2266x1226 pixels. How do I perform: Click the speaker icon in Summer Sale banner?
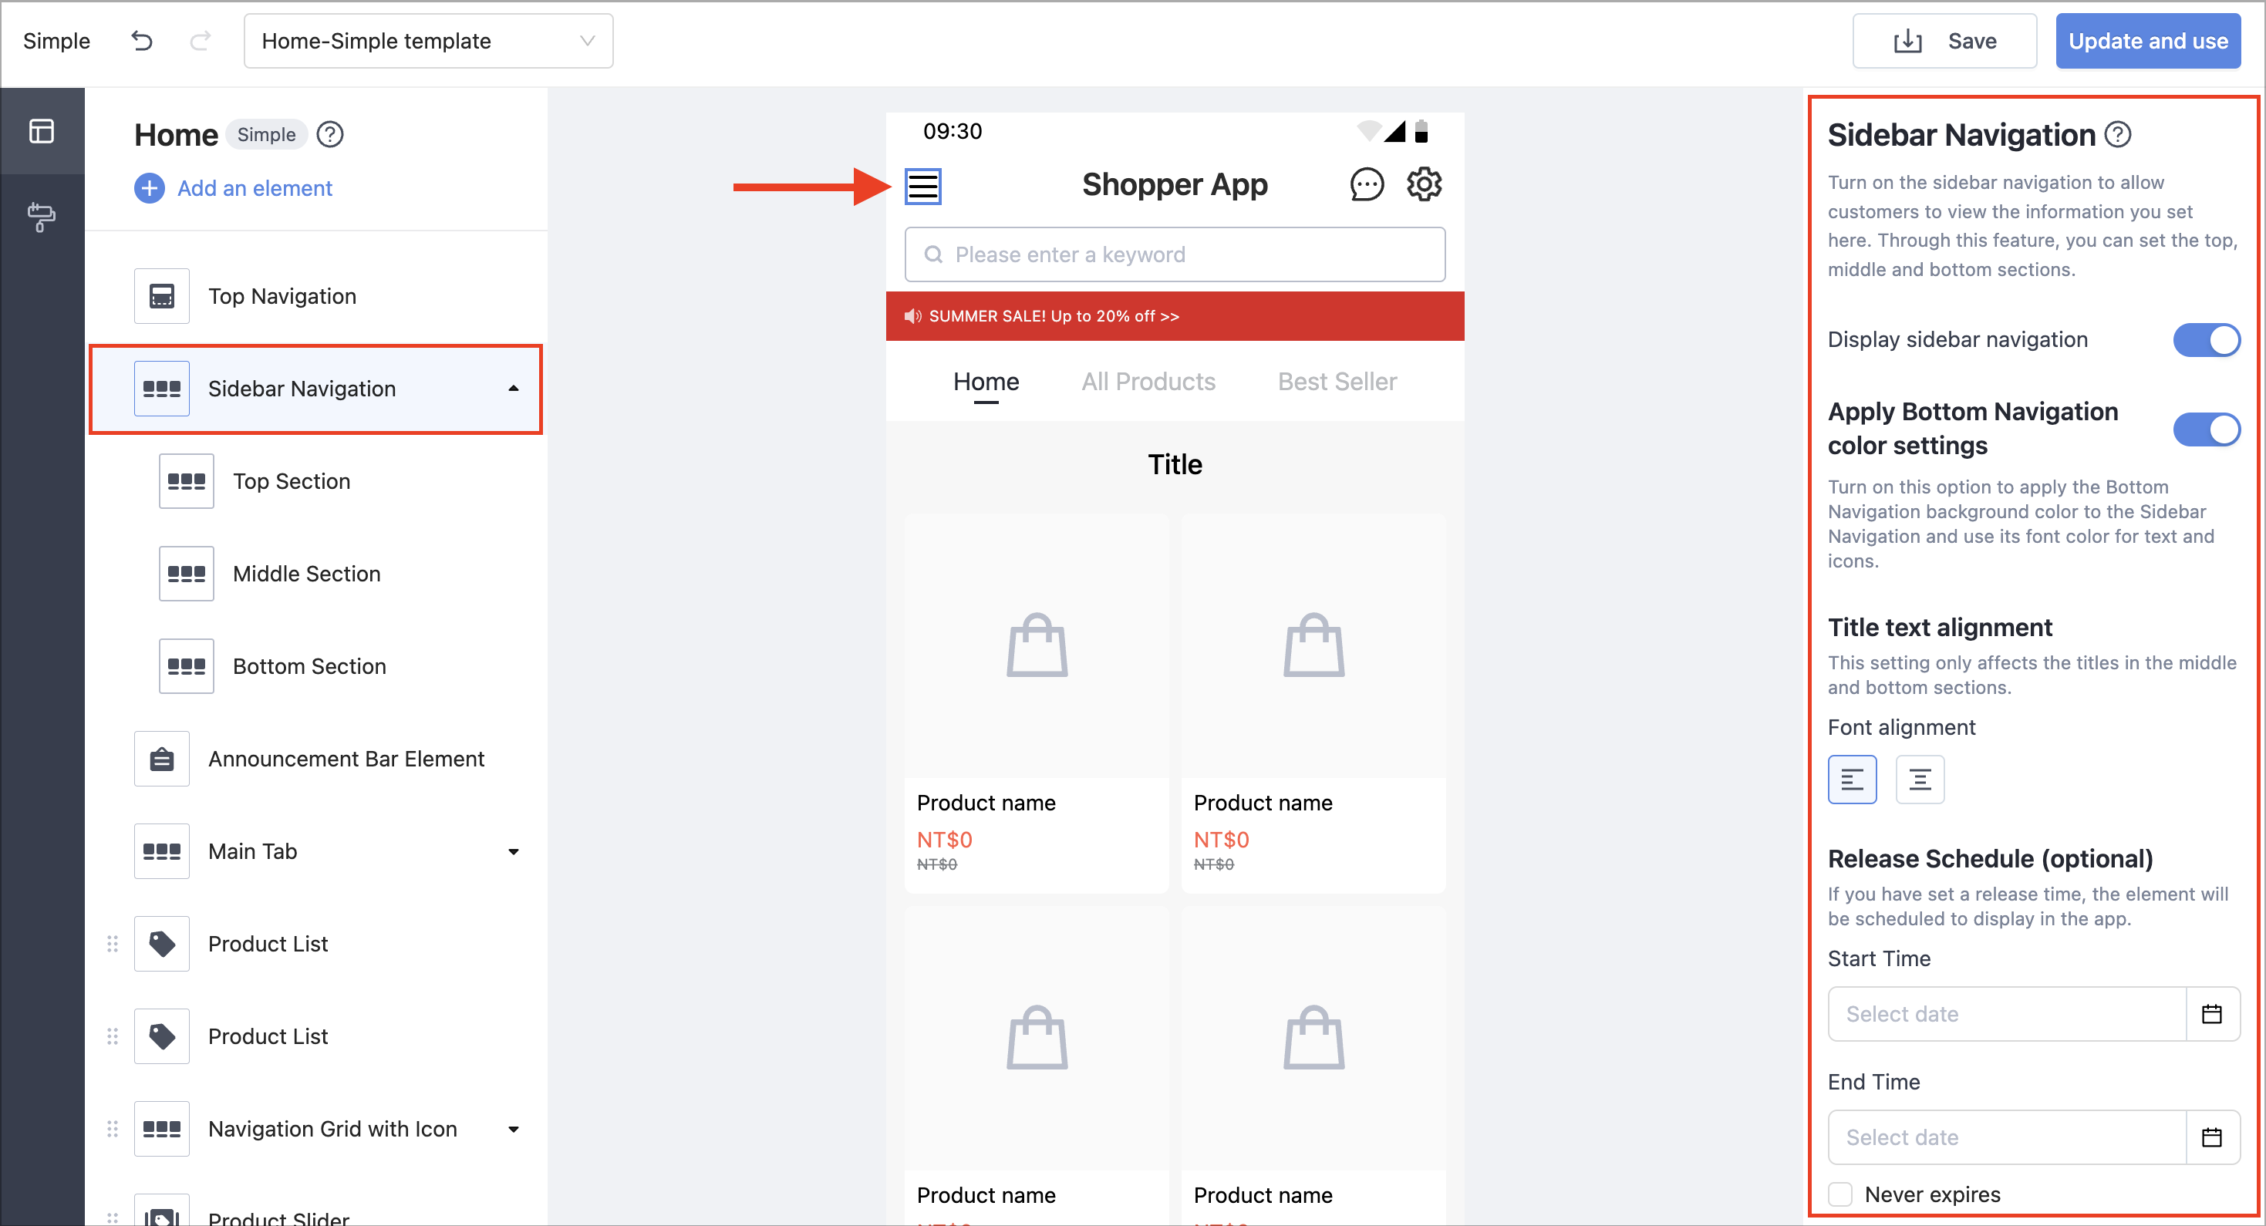(x=912, y=315)
